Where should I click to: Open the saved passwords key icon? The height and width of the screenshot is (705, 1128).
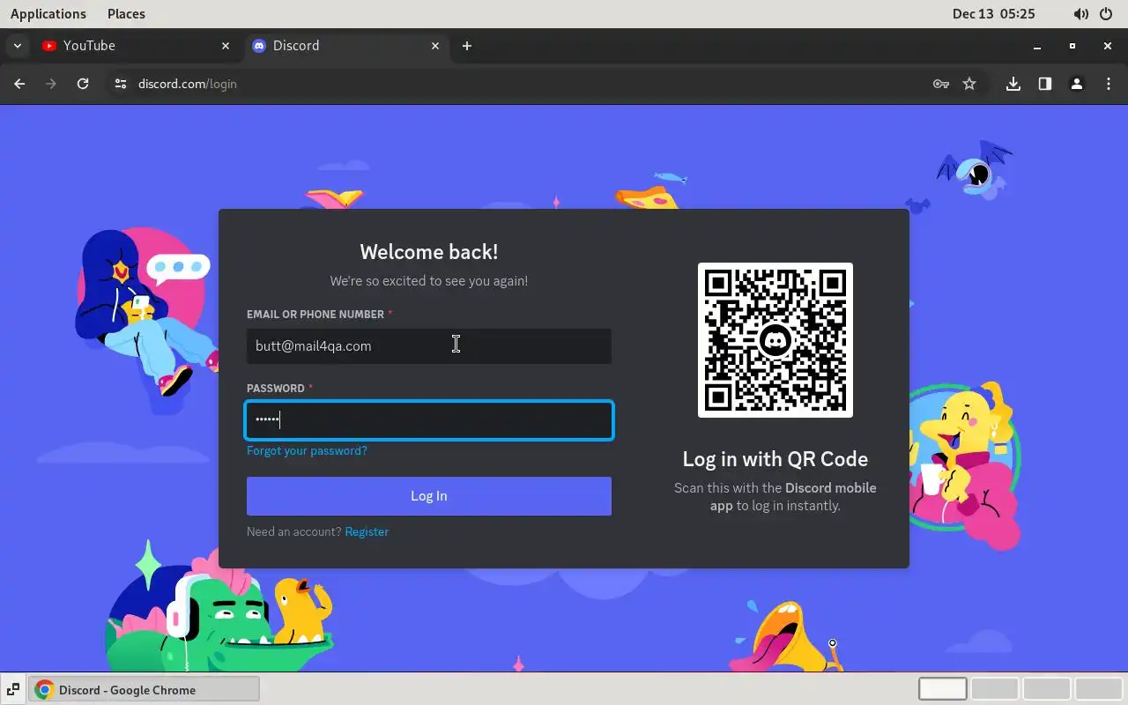[941, 84]
